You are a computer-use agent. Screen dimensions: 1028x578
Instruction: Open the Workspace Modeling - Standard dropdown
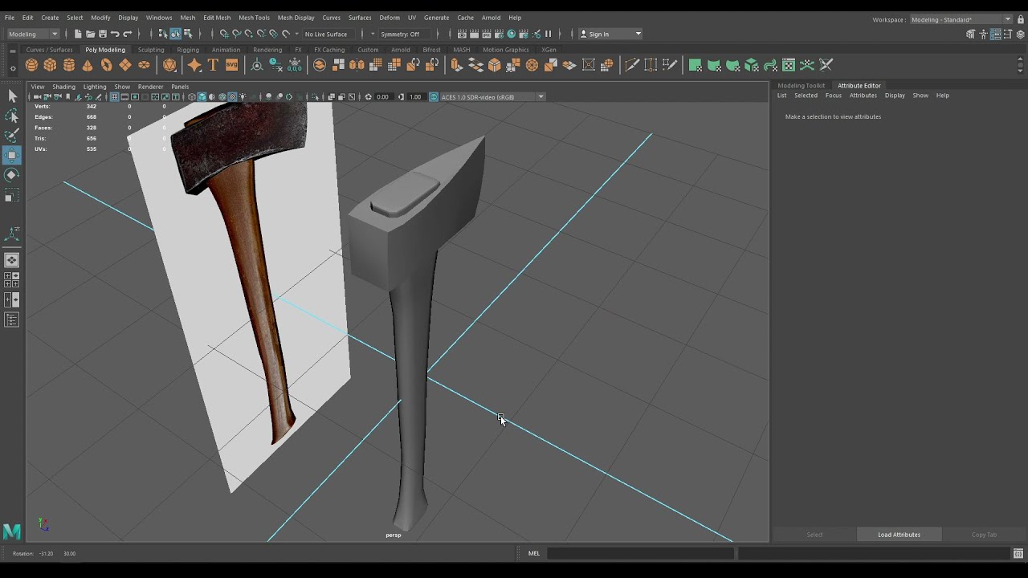coord(961,19)
